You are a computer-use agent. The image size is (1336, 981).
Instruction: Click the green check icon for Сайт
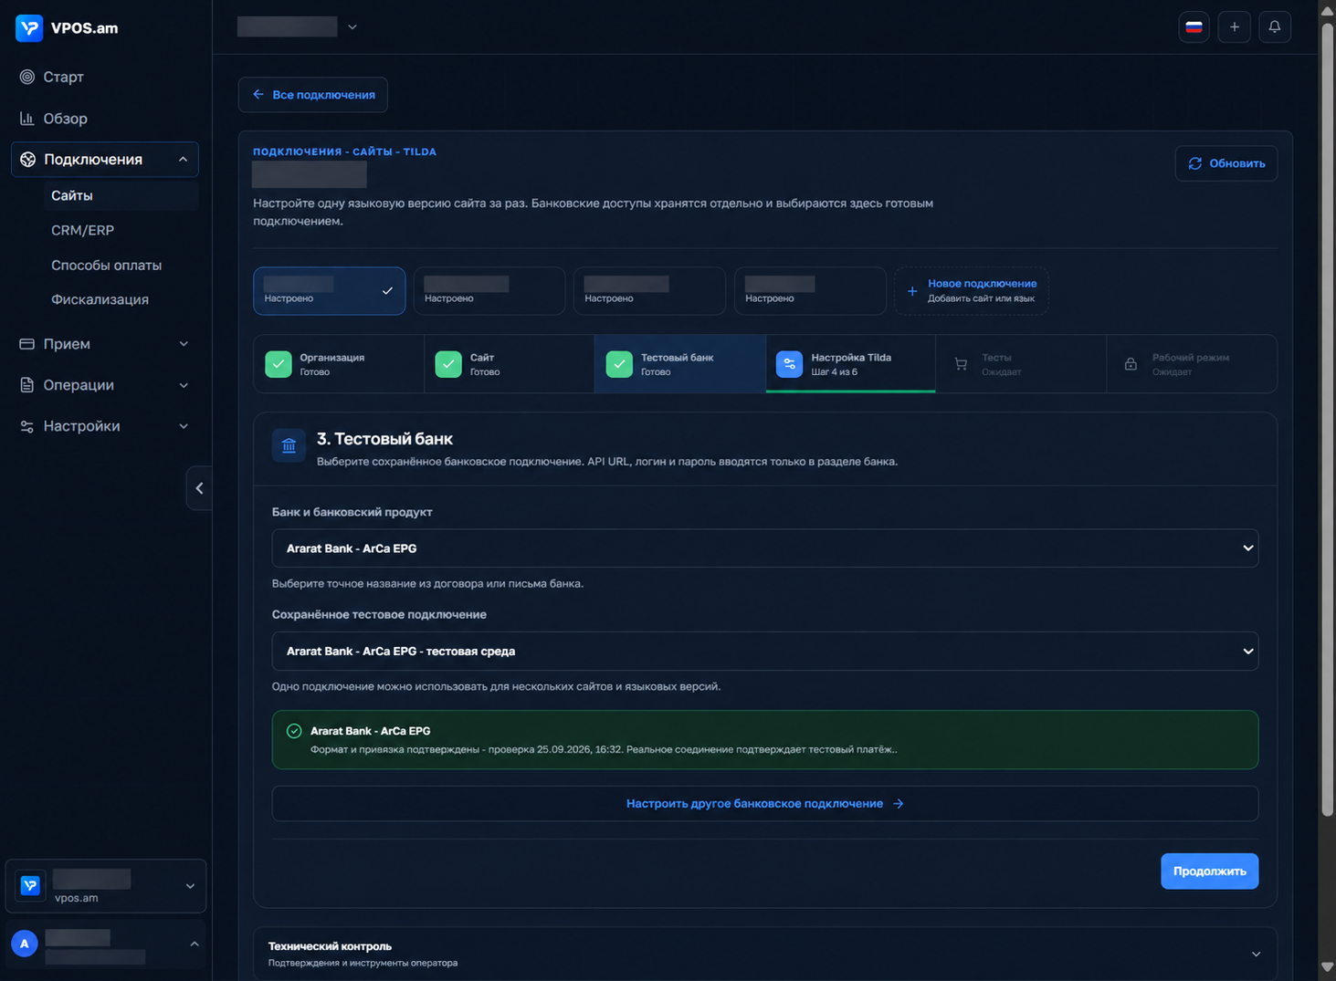coord(448,364)
